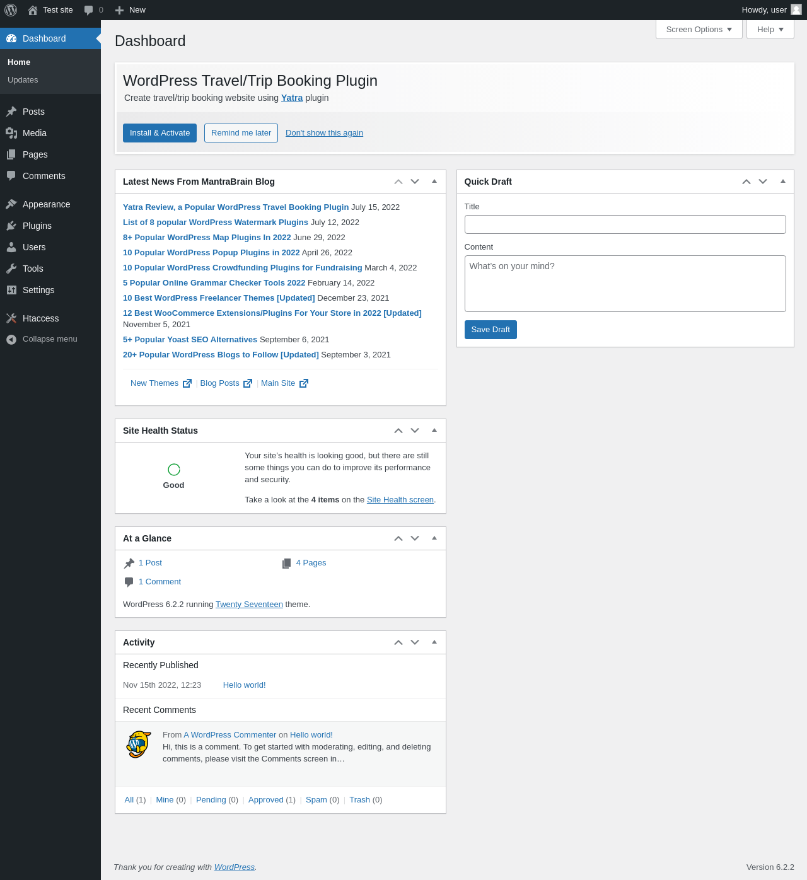Open the Appearance menu
Viewport: 807px width, 880px height.
[46, 204]
